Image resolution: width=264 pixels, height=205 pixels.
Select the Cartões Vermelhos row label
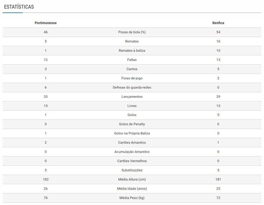coord(132,161)
